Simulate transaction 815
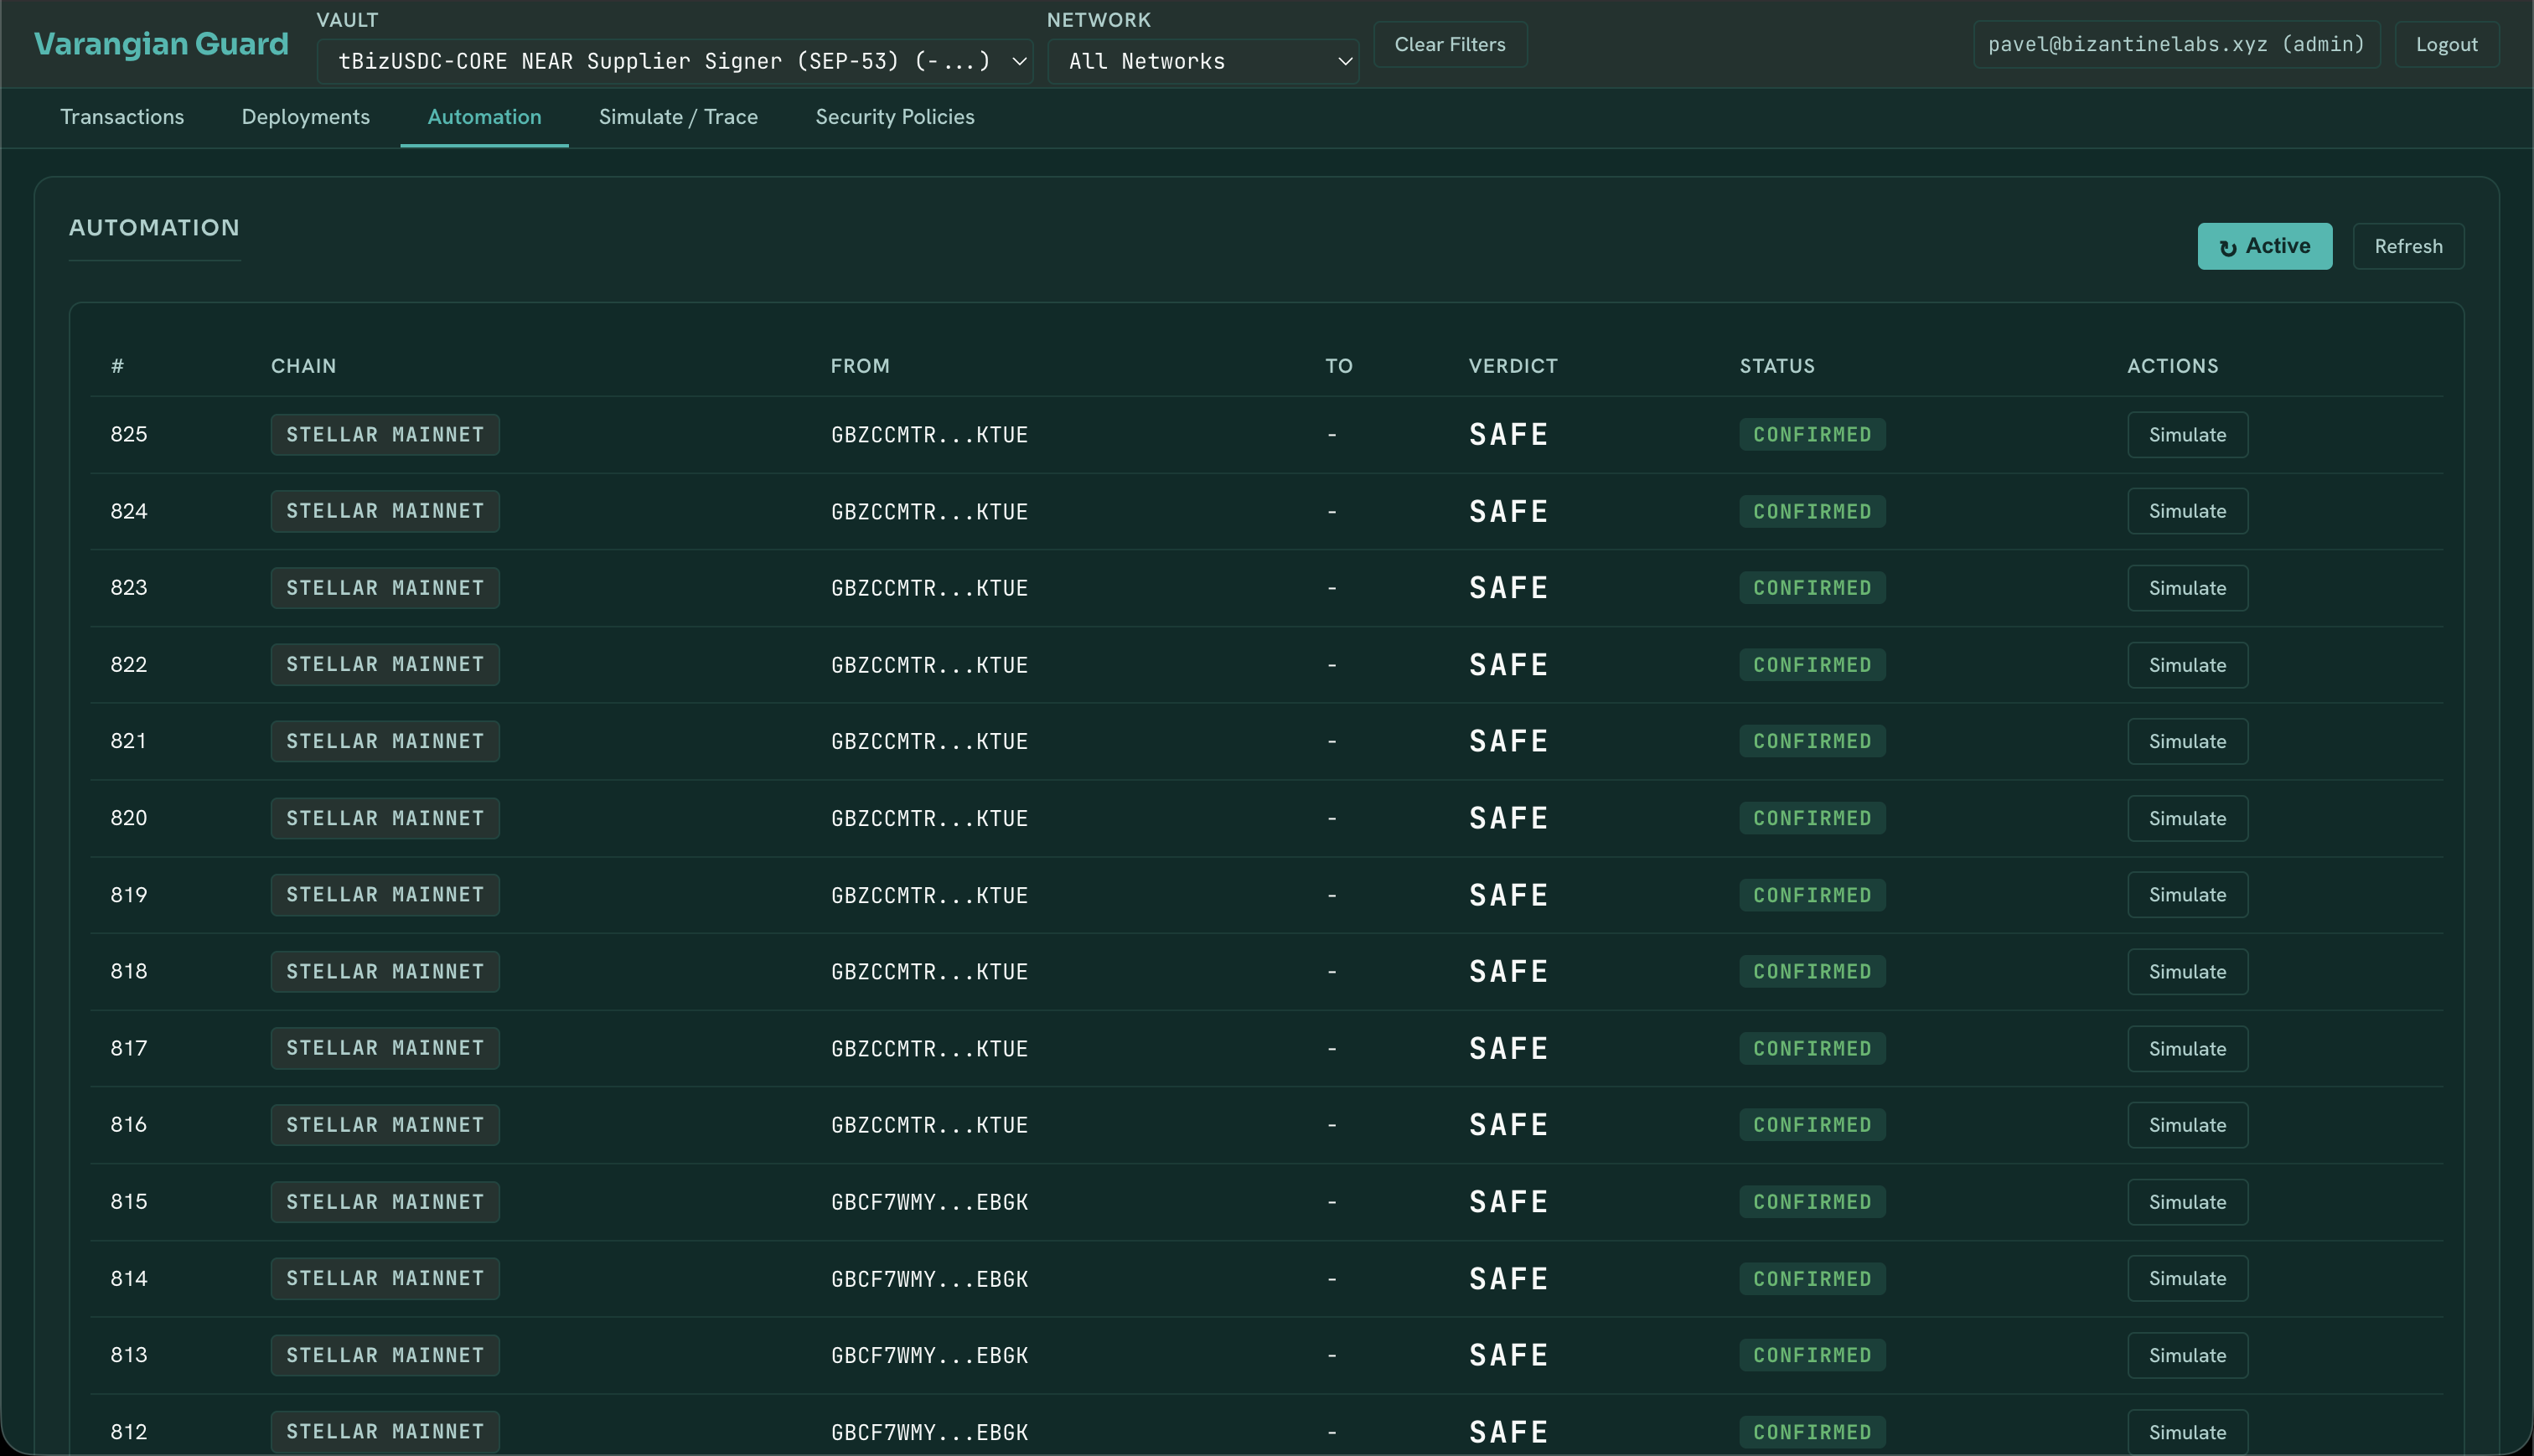 [x=2187, y=1202]
